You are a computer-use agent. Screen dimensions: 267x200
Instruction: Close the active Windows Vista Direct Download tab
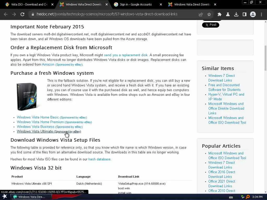click(107, 4)
